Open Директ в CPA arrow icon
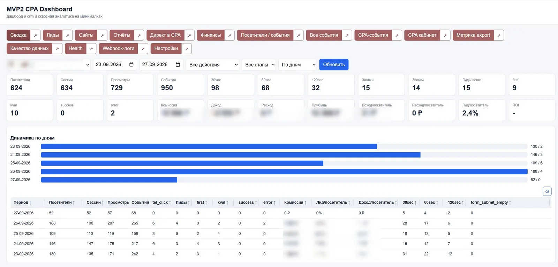Screen dimensions: 558x267 189,35
